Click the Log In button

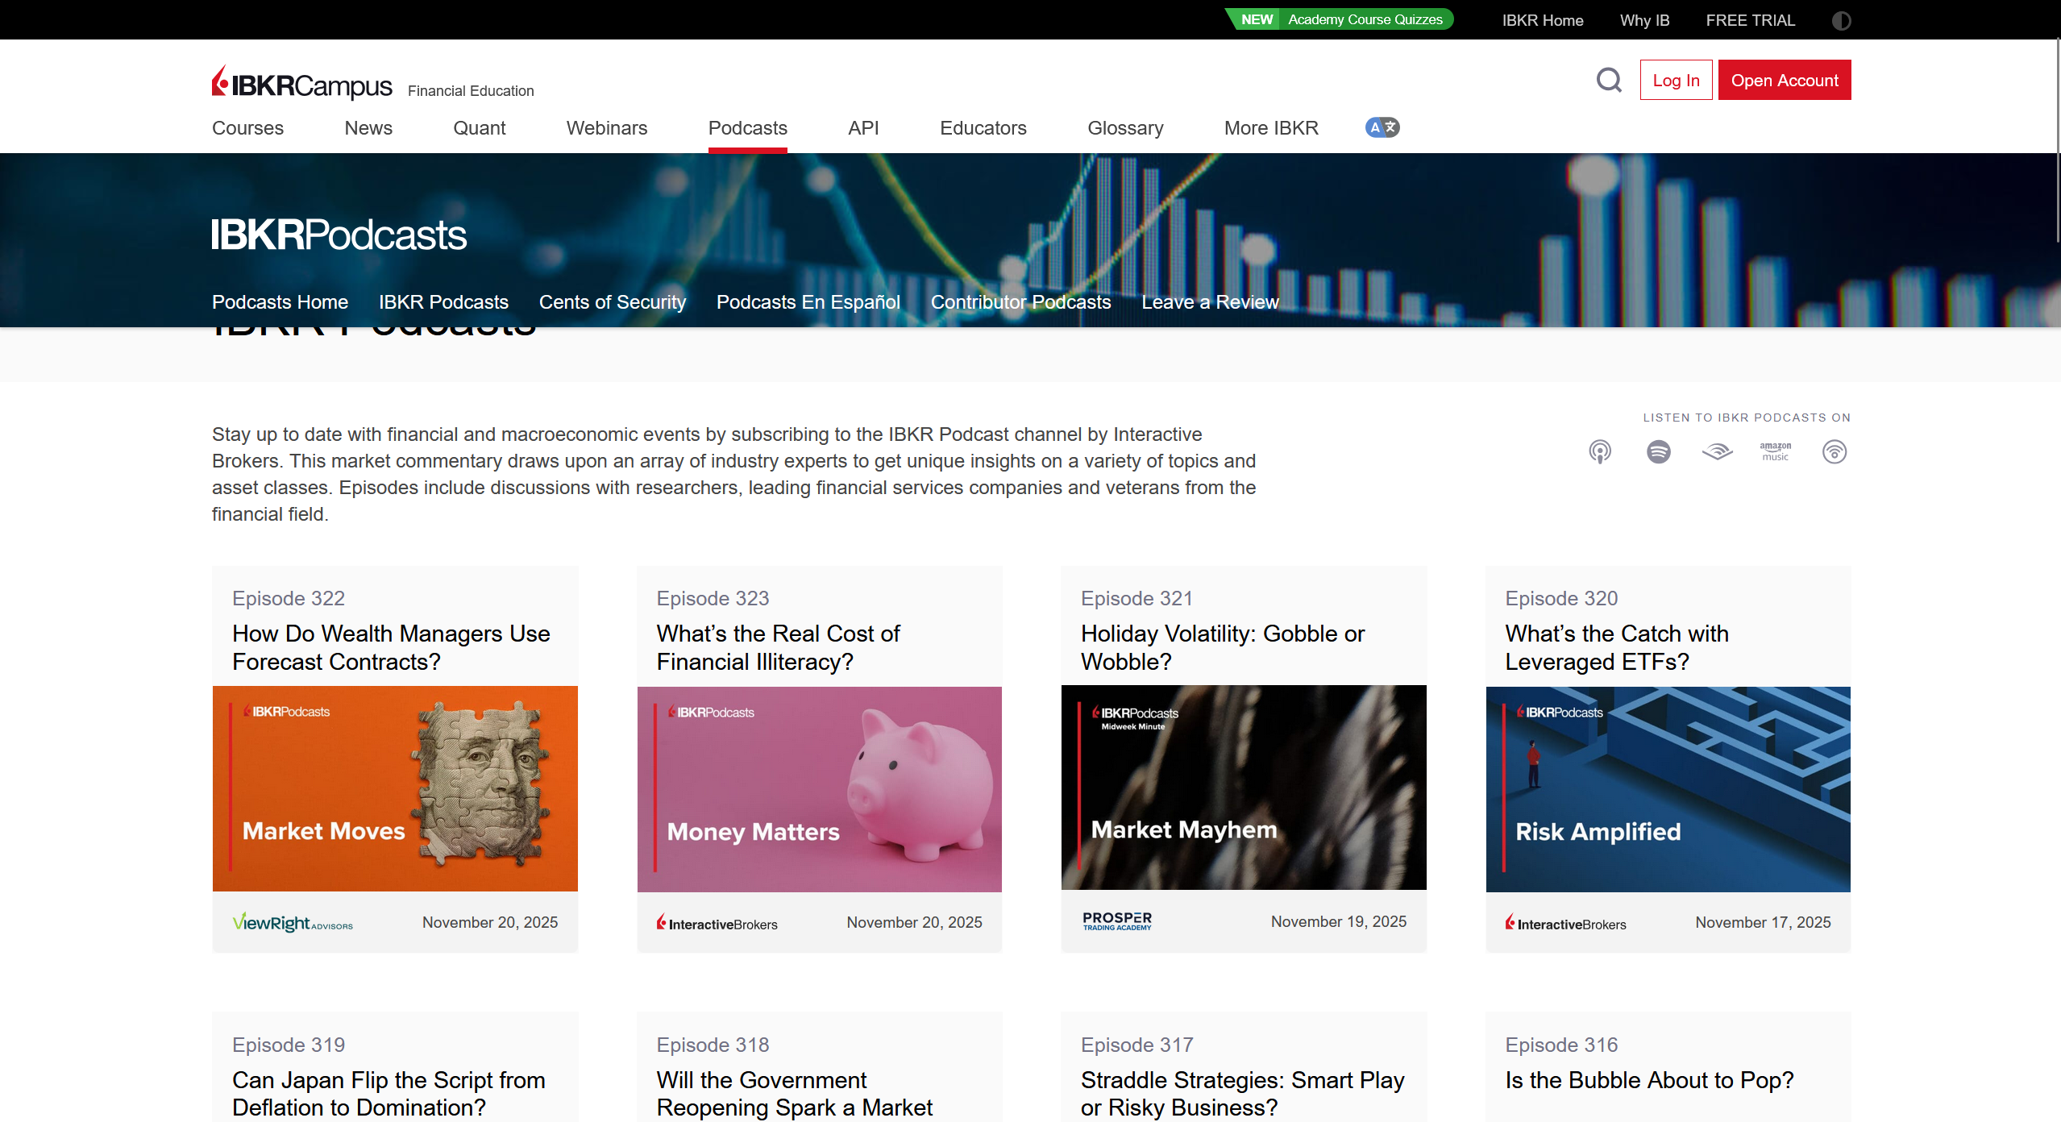(x=1676, y=80)
